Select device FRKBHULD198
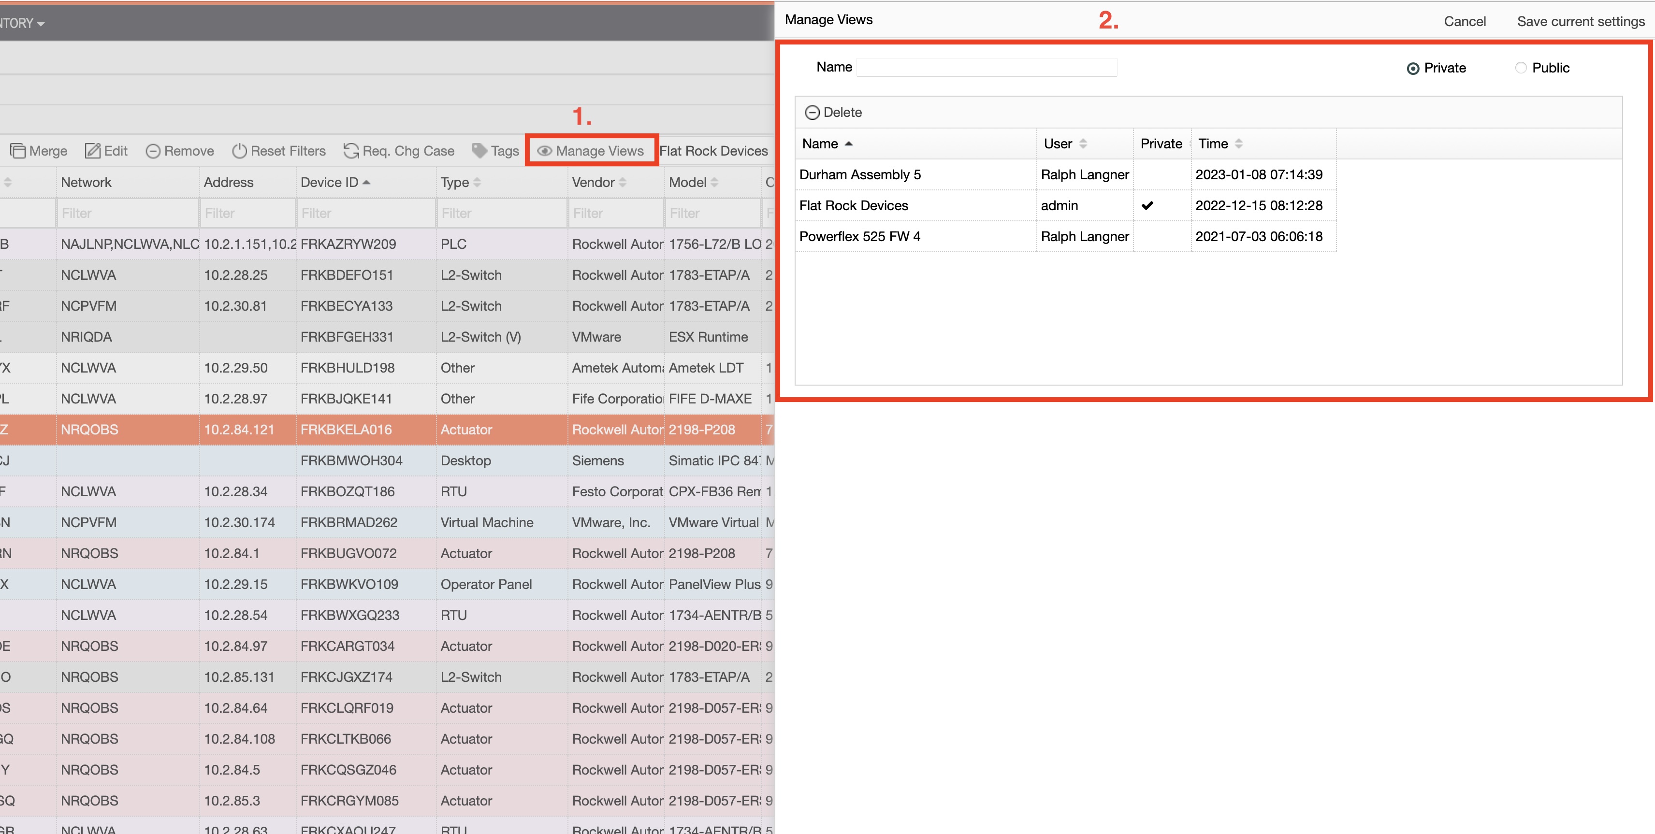This screenshot has width=1655, height=834. coord(347,368)
